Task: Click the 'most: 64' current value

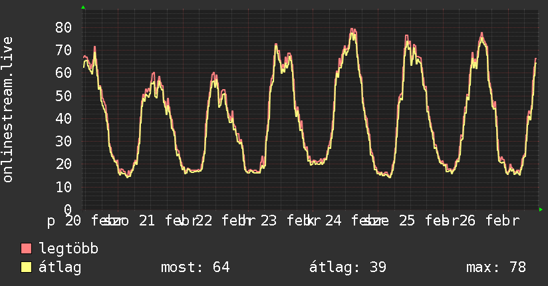Action: pyautogui.click(x=196, y=267)
